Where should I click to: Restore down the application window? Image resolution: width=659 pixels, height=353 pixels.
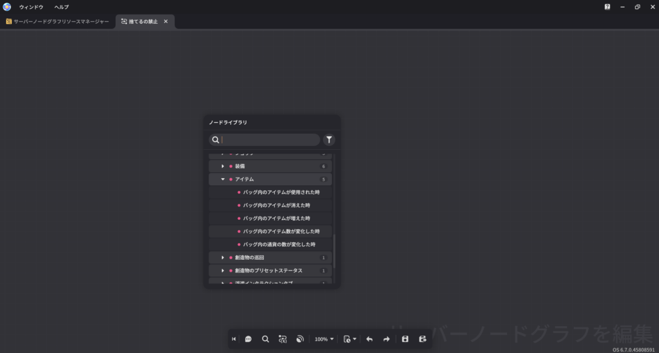click(638, 6)
